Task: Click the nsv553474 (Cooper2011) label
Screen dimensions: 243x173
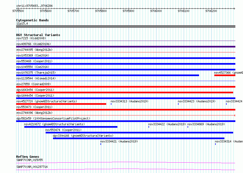Action: pos(63,130)
